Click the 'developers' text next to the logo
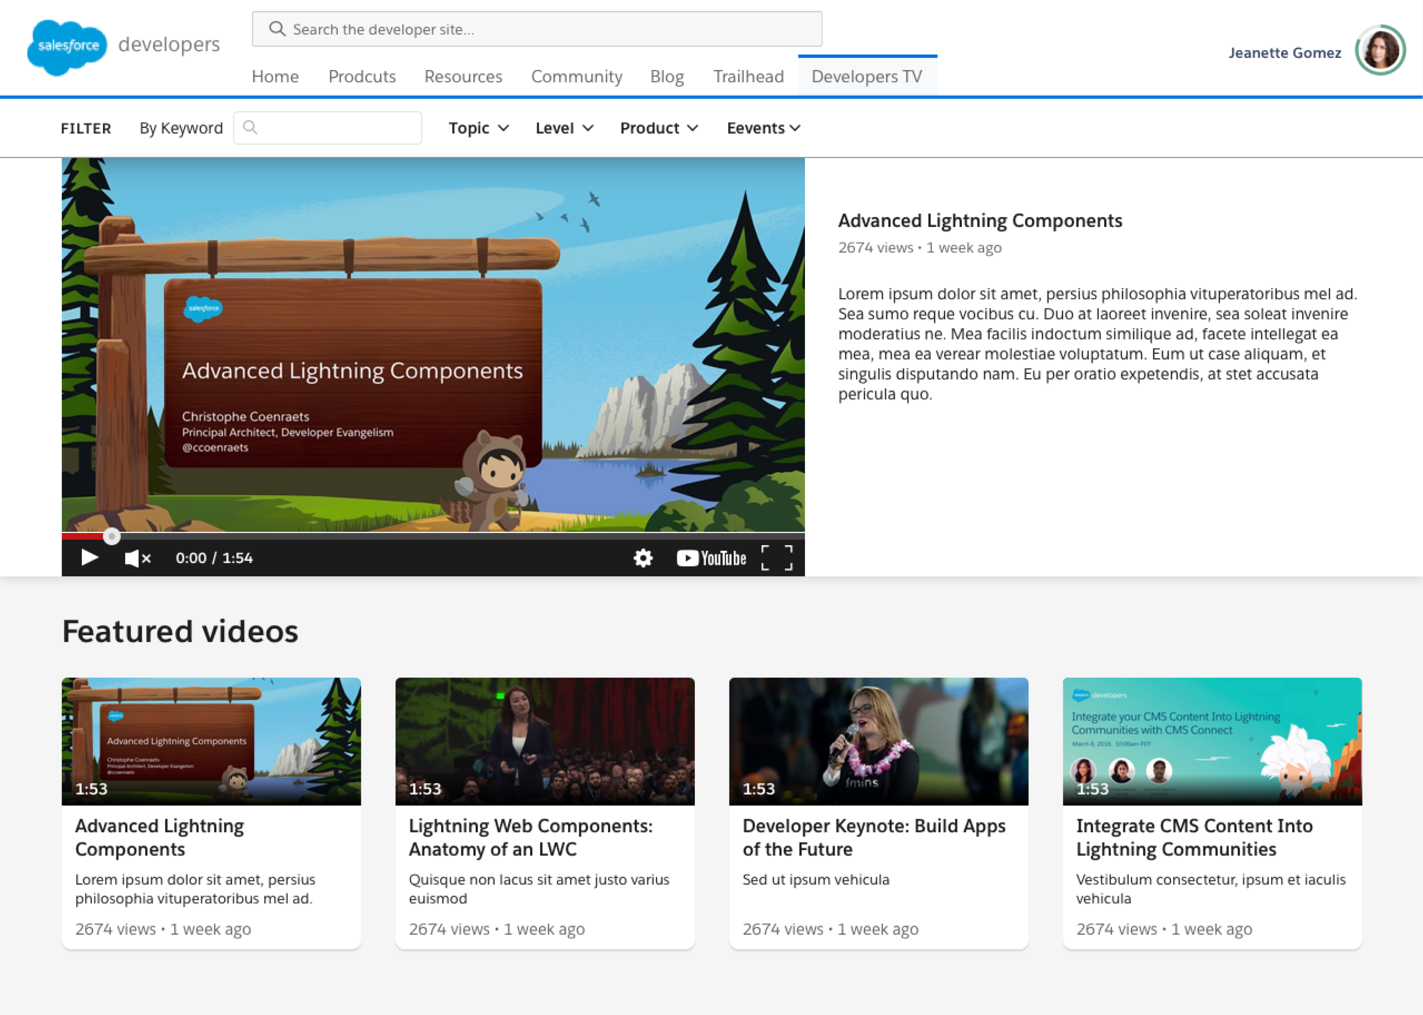Viewport: 1423px width, 1015px height. click(169, 45)
